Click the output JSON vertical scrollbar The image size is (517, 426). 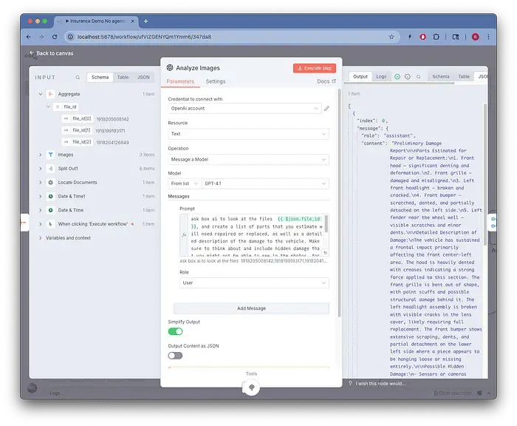coord(485,175)
